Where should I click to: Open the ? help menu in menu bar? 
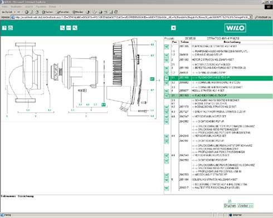(x=60, y=7)
